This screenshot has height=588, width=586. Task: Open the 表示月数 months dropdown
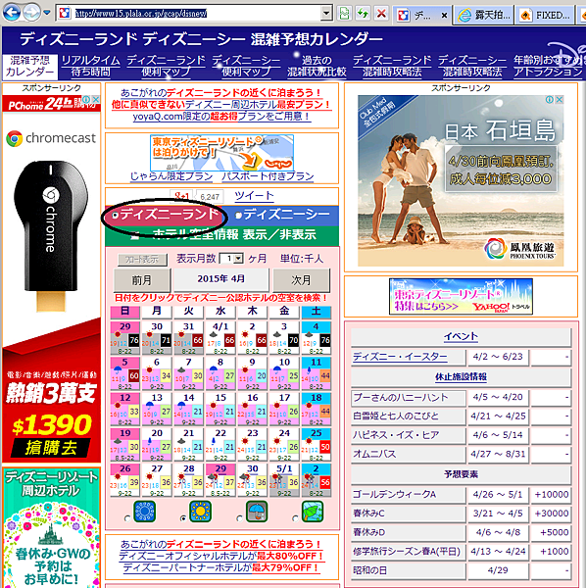[231, 259]
